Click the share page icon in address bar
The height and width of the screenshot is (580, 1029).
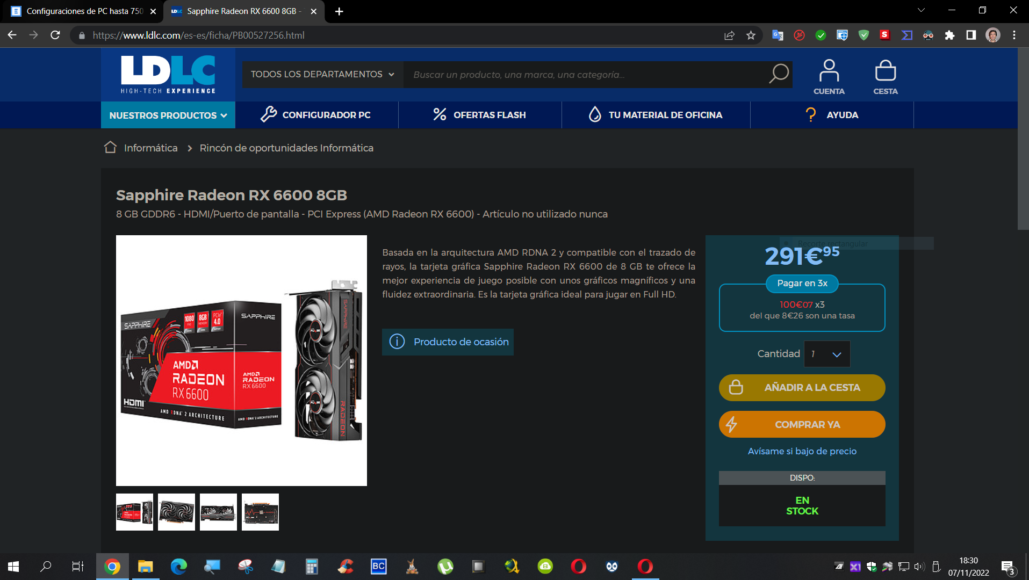pyautogui.click(x=729, y=35)
